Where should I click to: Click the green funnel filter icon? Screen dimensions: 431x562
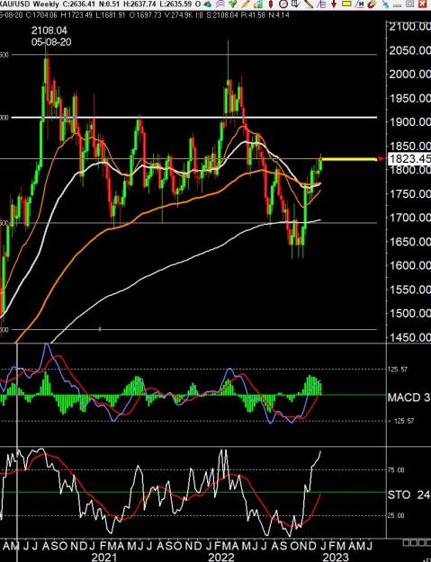click(x=232, y=4)
